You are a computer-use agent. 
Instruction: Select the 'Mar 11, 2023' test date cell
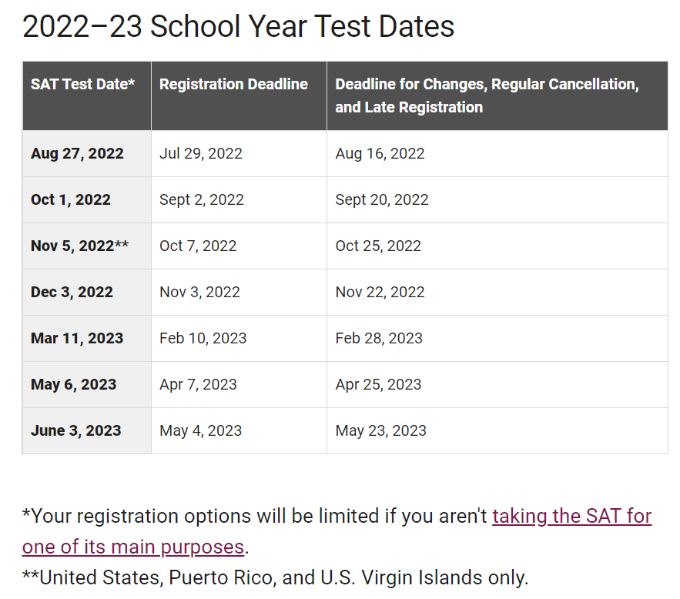point(87,338)
